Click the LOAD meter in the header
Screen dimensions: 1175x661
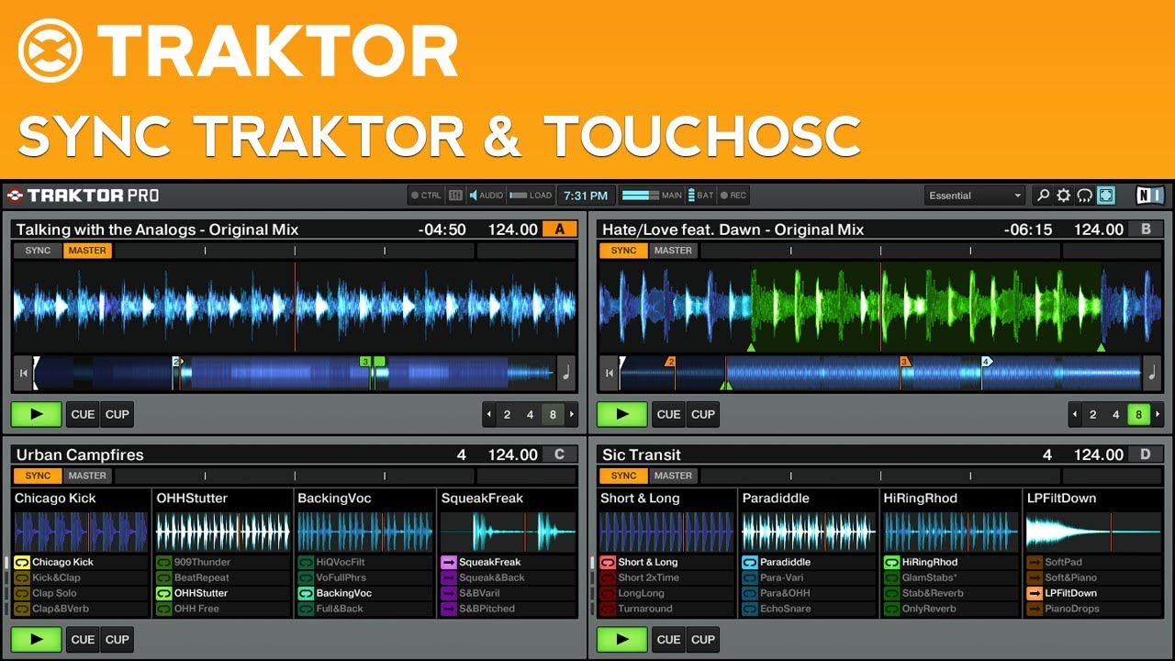(531, 196)
